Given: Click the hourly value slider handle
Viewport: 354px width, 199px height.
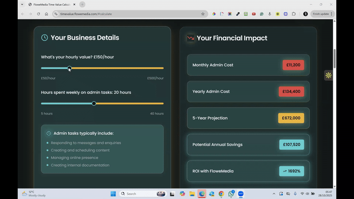Looking at the screenshot, I should coord(69,68).
